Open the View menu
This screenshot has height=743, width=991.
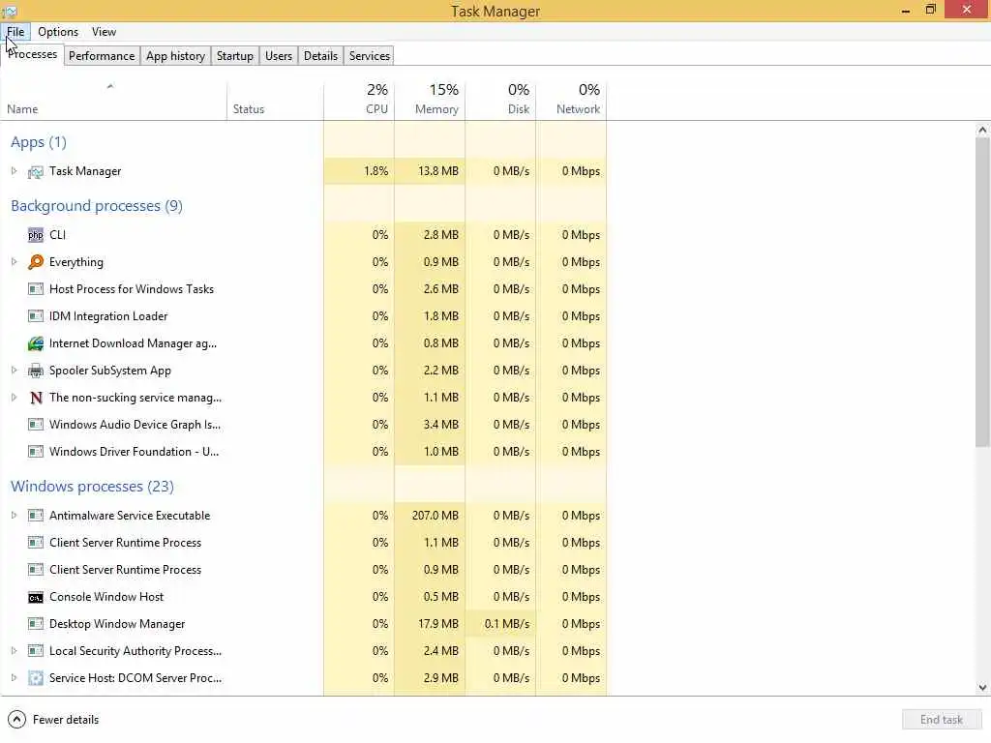pos(104,32)
